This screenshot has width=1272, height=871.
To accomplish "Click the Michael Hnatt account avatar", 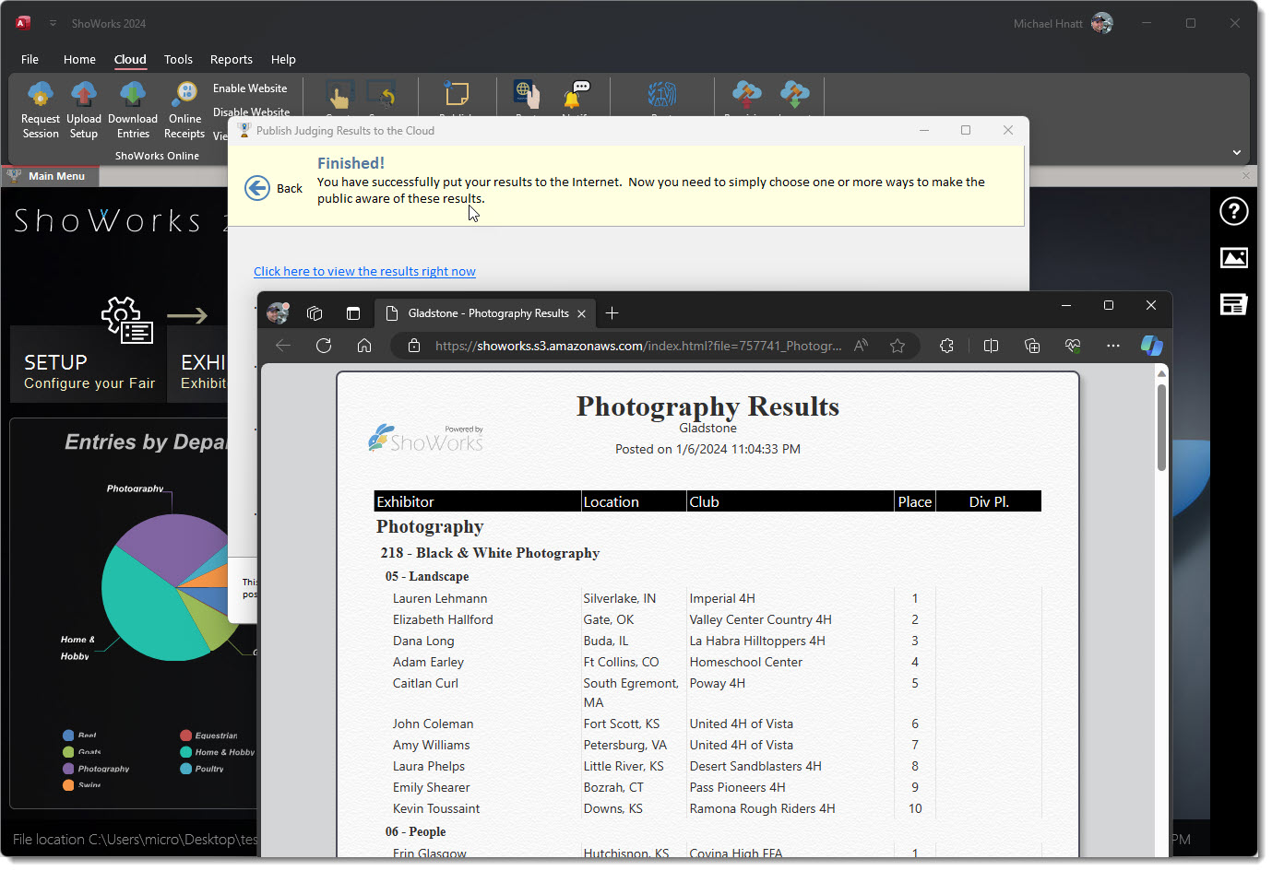I will click(1102, 23).
